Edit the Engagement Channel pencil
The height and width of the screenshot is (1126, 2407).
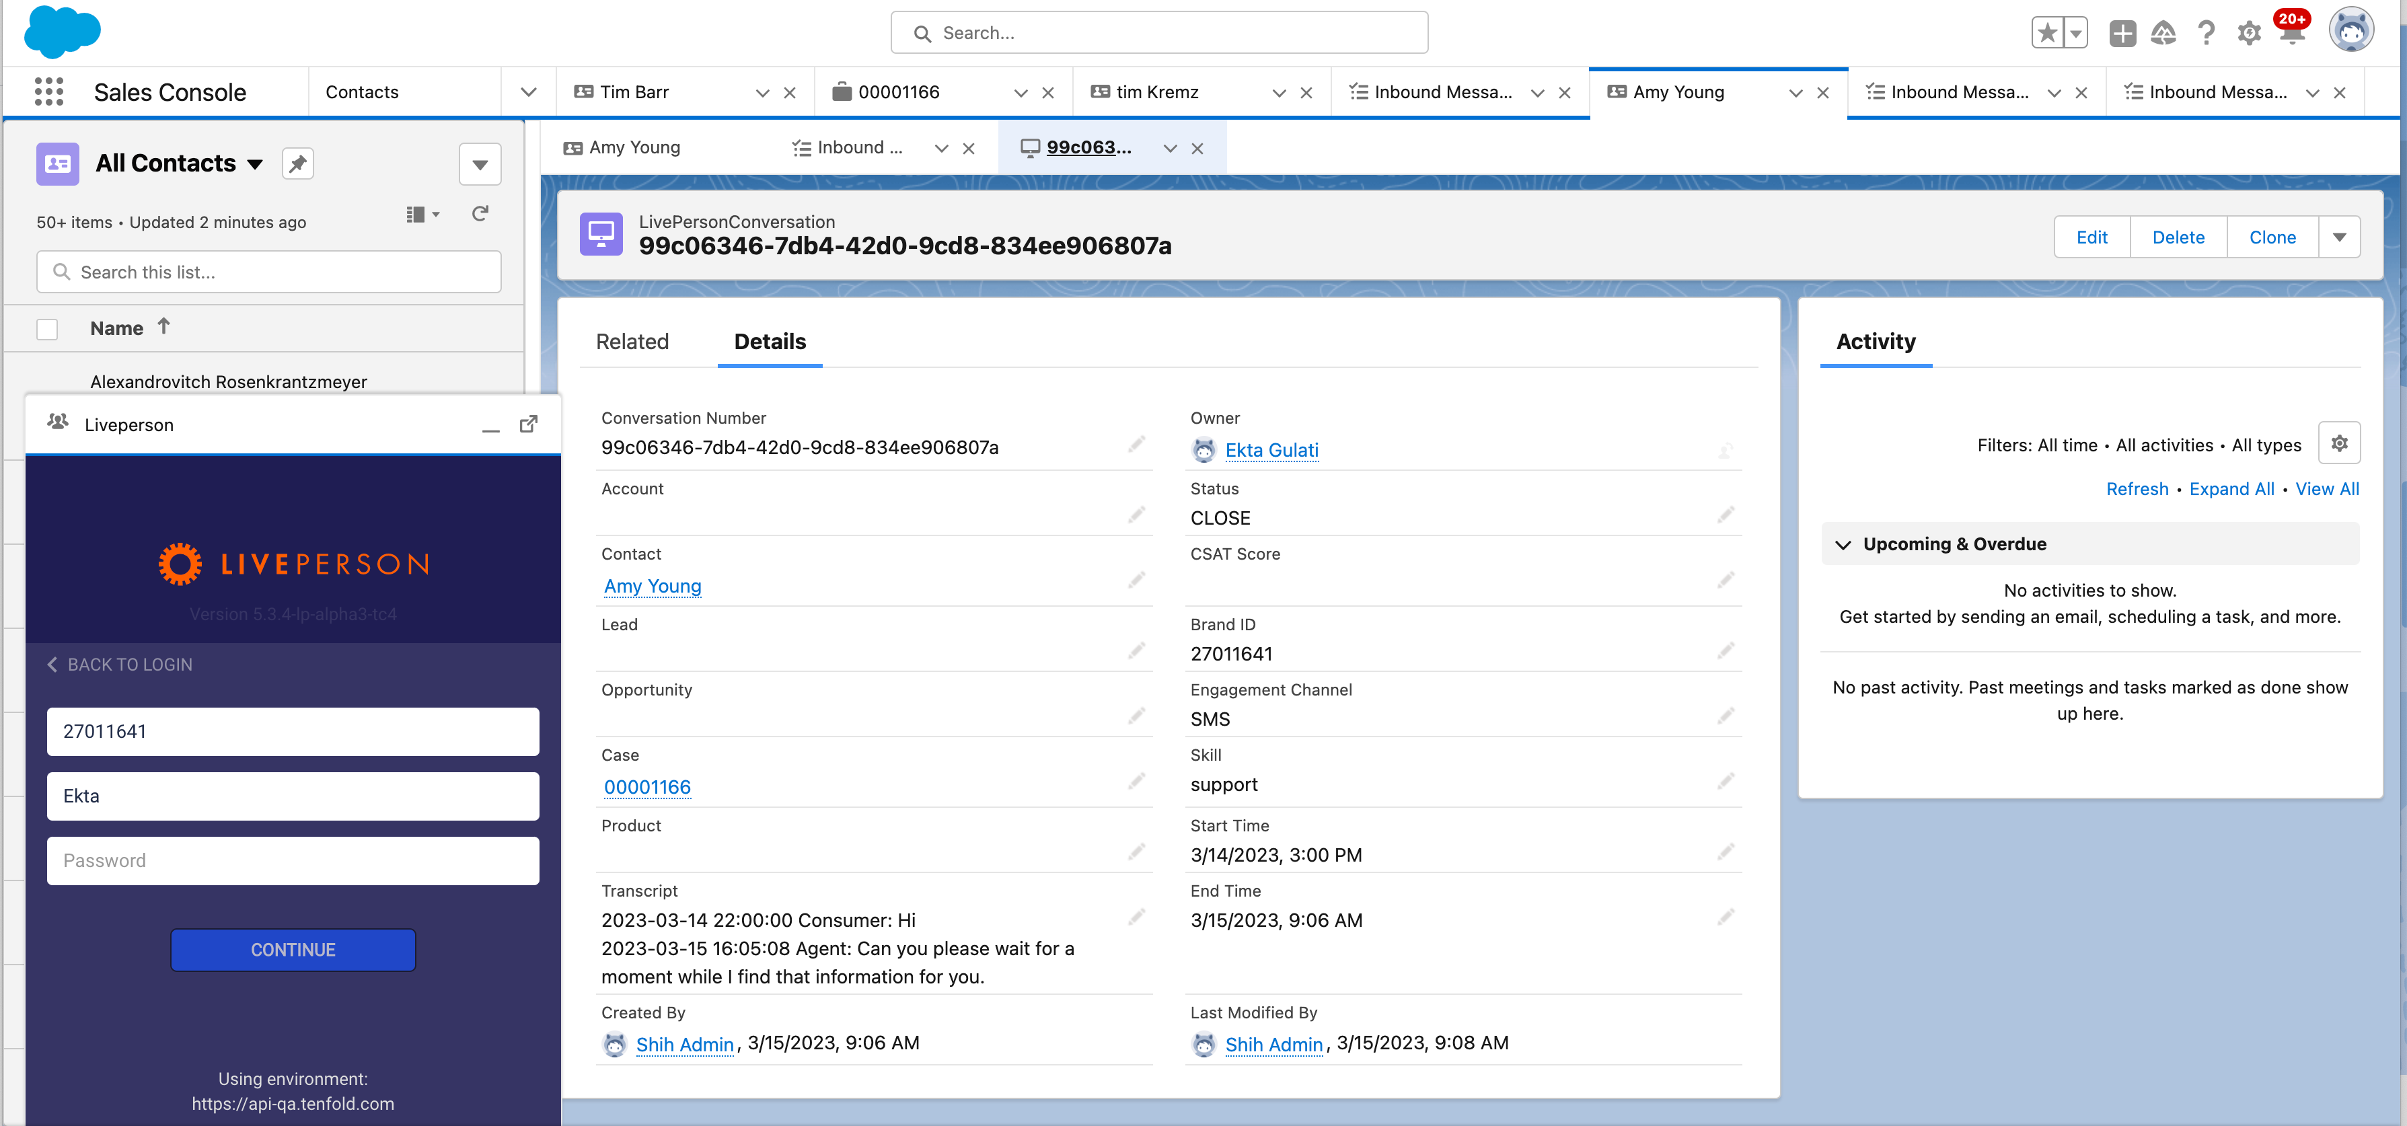[x=1725, y=716]
